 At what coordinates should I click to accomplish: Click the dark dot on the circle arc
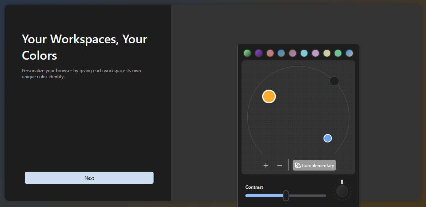coord(334,81)
